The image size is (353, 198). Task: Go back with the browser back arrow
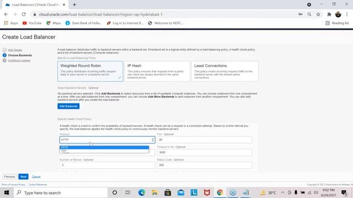[x=6, y=14]
